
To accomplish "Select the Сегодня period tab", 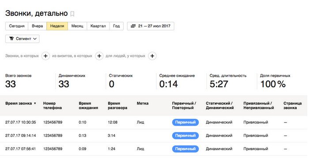I will click(x=17, y=26).
